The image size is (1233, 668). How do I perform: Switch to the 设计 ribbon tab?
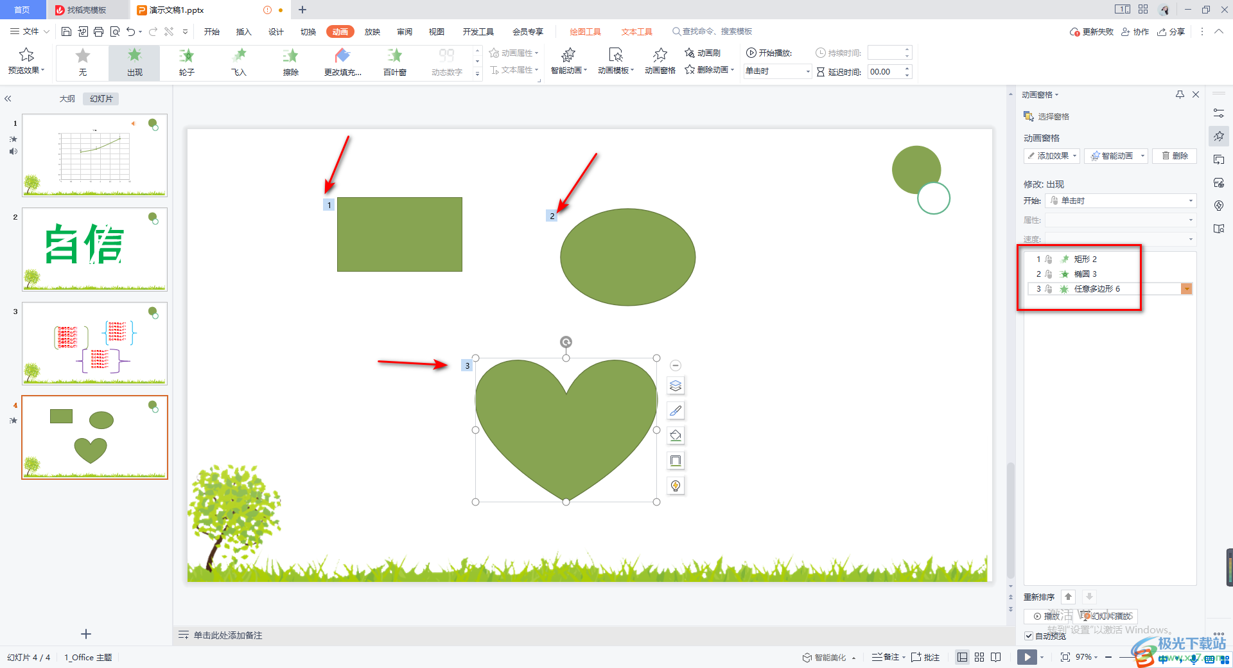(x=276, y=31)
